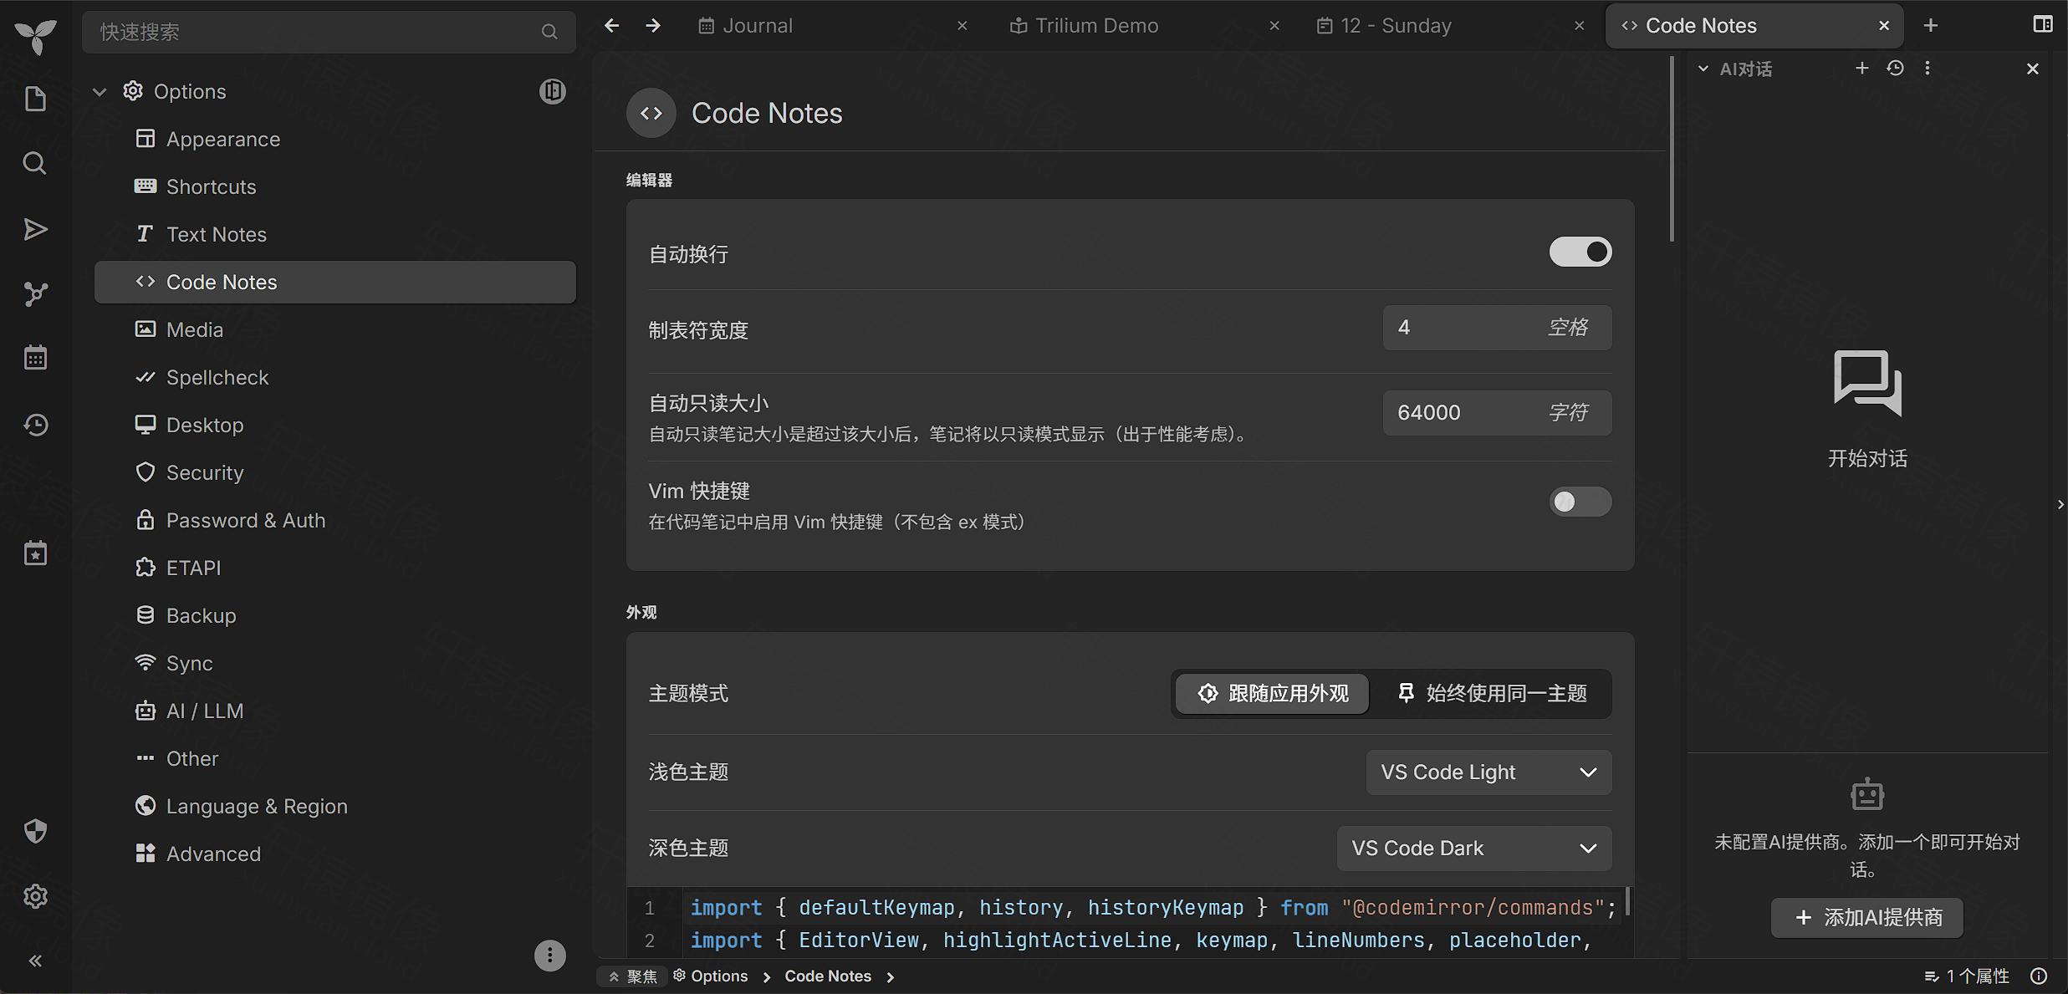The height and width of the screenshot is (994, 2068).
Task: Open the calendar launcher icon
Action: click(x=35, y=358)
